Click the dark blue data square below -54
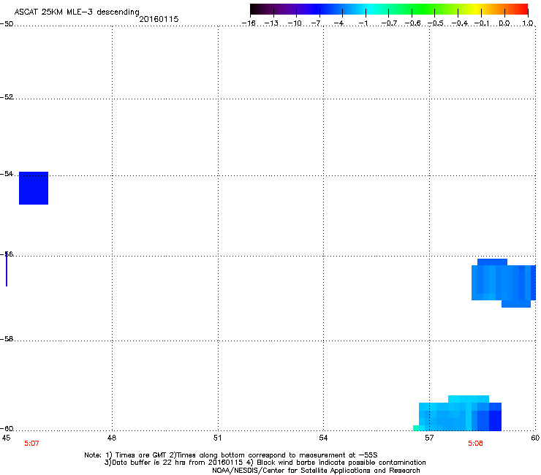This screenshot has height=475, width=541. tap(34, 188)
